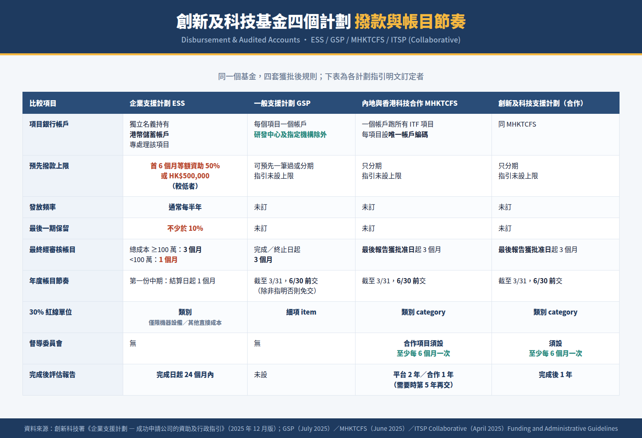Screen dimensions: 642x438
Task: Click the text 第一份中期：結算日起 1 個月
Action: pyautogui.click(x=173, y=281)
